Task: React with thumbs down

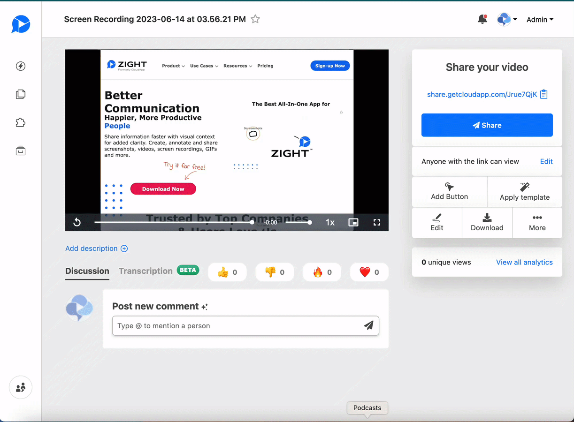Action: point(275,272)
